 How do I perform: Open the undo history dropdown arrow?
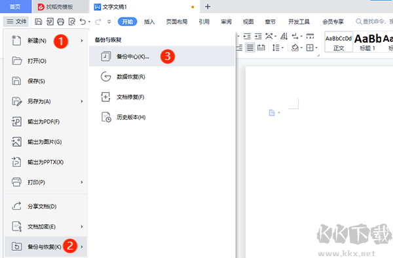[x=89, y=22]
